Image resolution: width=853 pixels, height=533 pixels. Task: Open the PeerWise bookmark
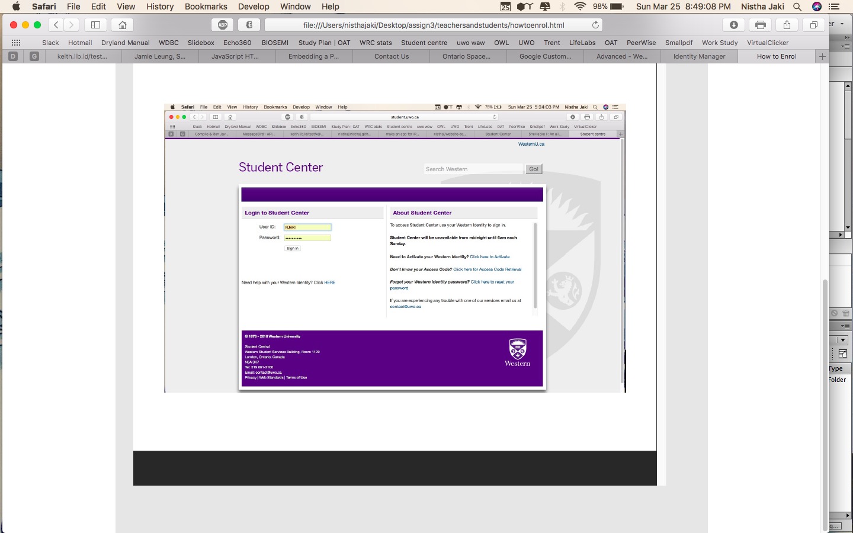642,43
